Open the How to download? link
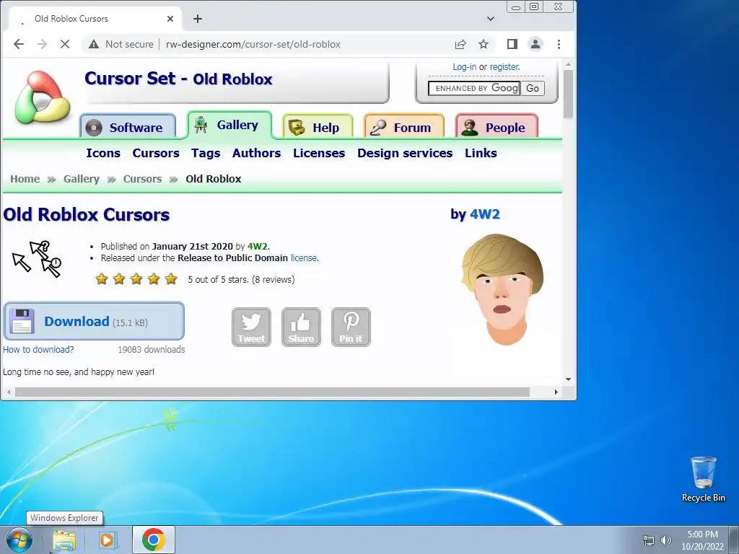Screen dimensions: 739x554 point(38,350)
